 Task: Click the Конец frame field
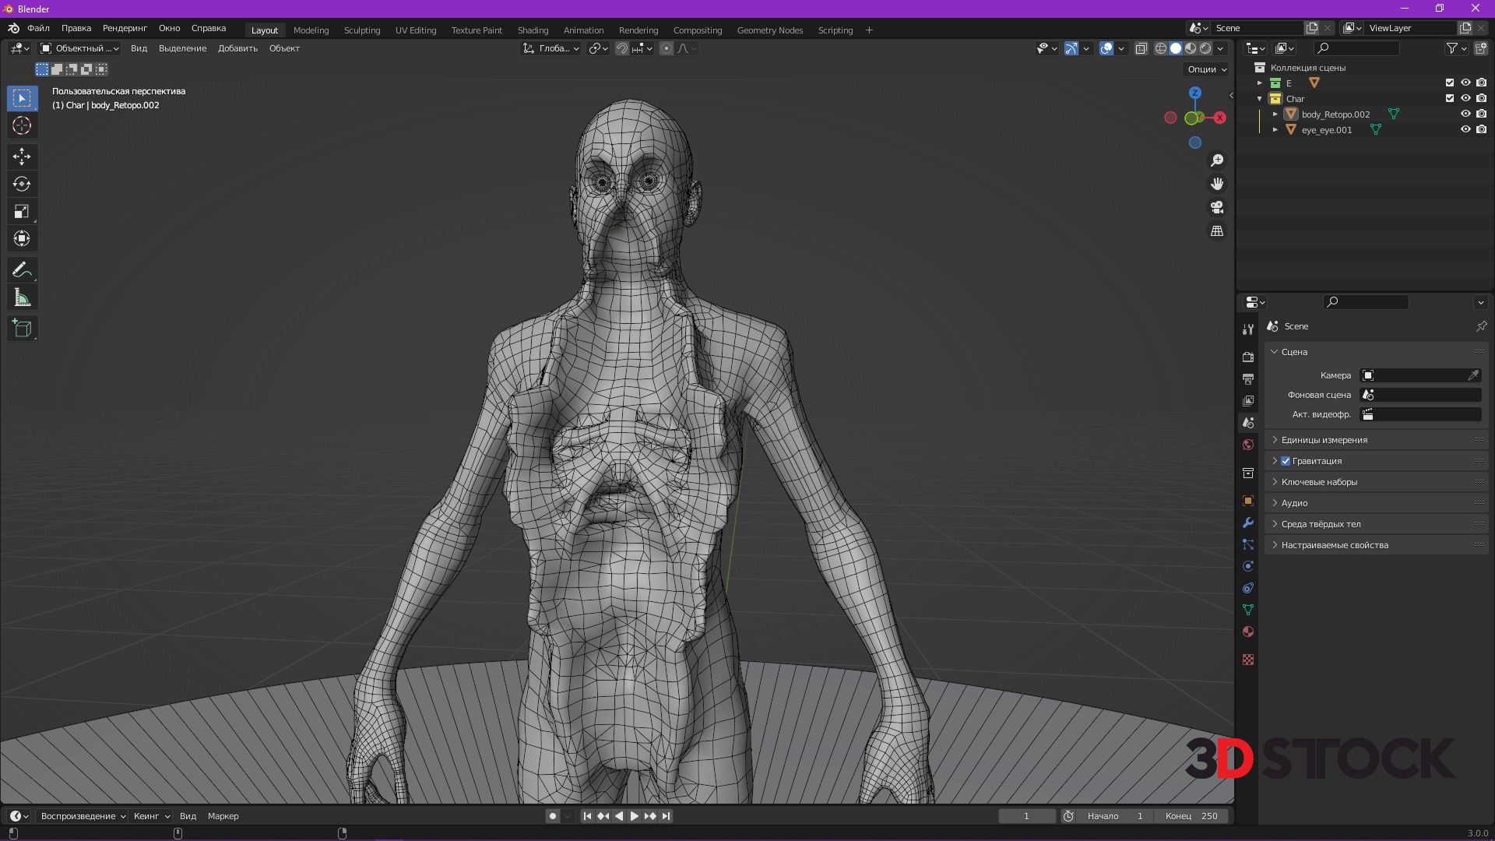point(1191,816)
